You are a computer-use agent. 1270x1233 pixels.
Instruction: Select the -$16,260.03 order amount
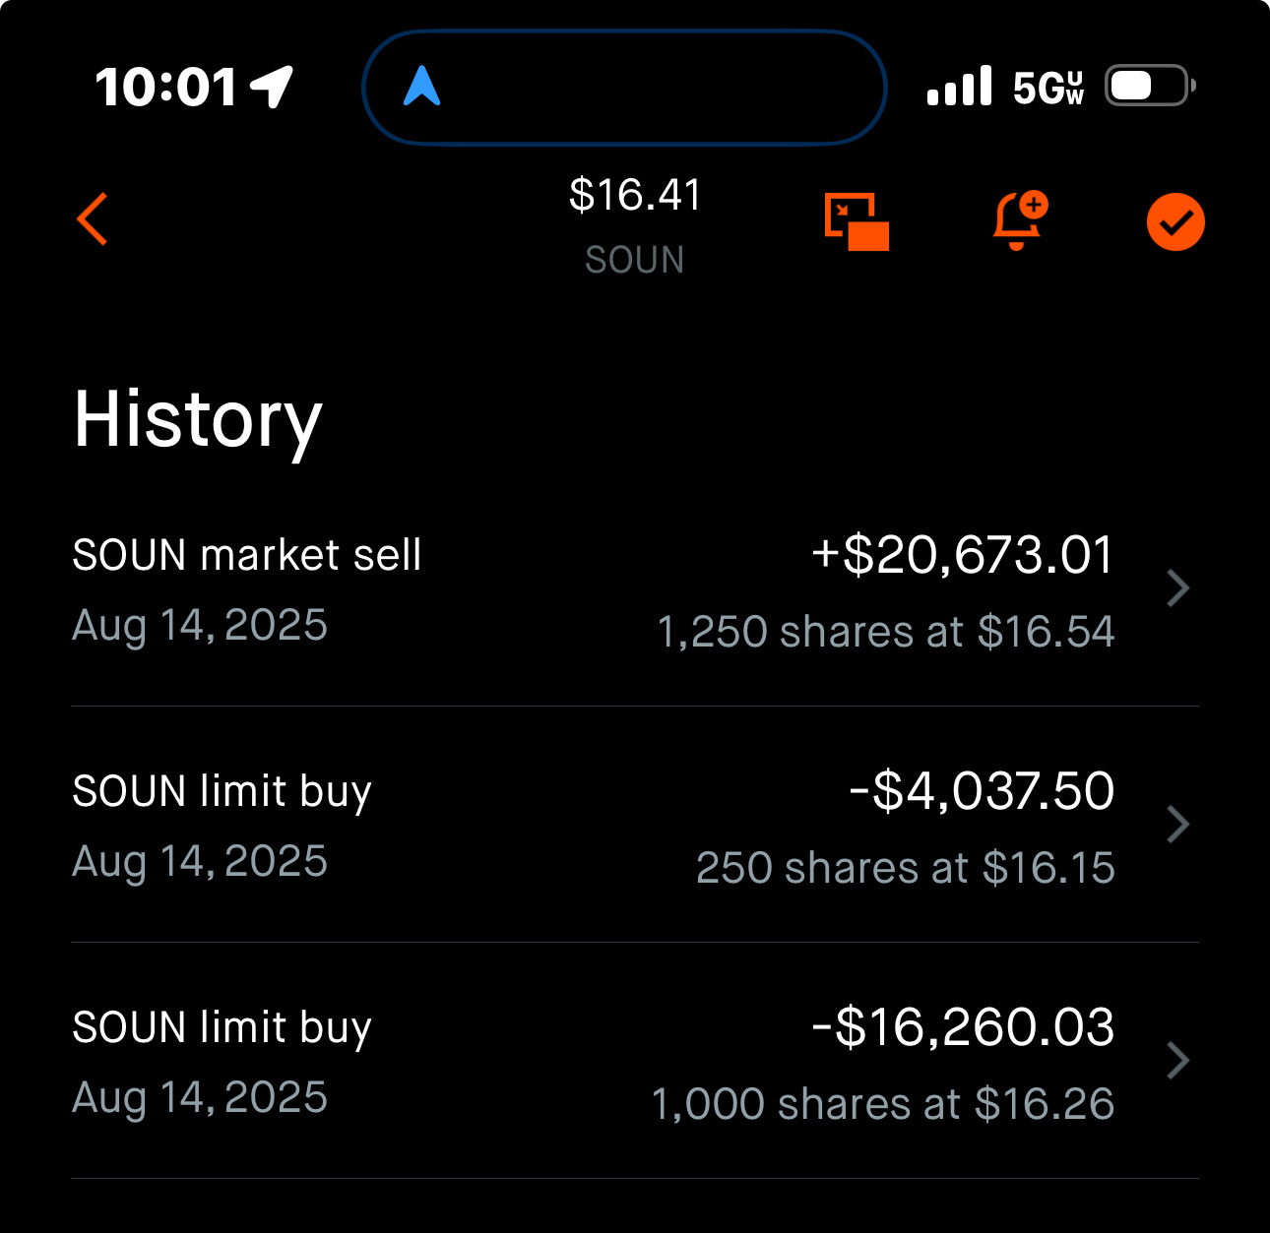(x=963, y=1027)
